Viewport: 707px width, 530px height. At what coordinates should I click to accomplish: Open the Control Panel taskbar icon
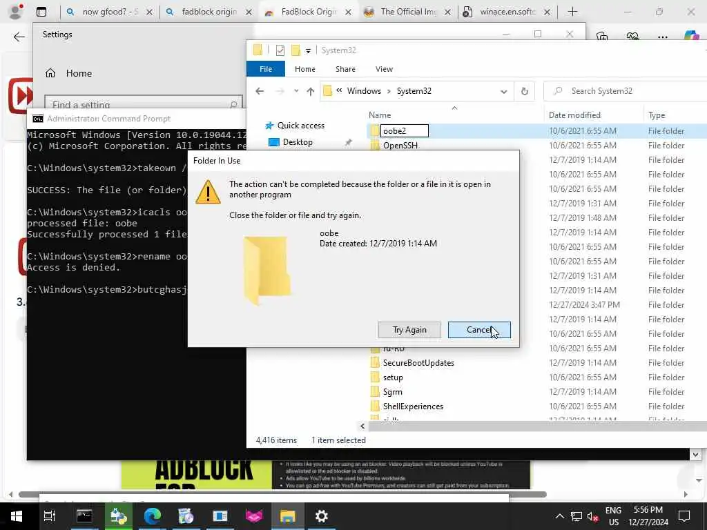click(220, 516)
